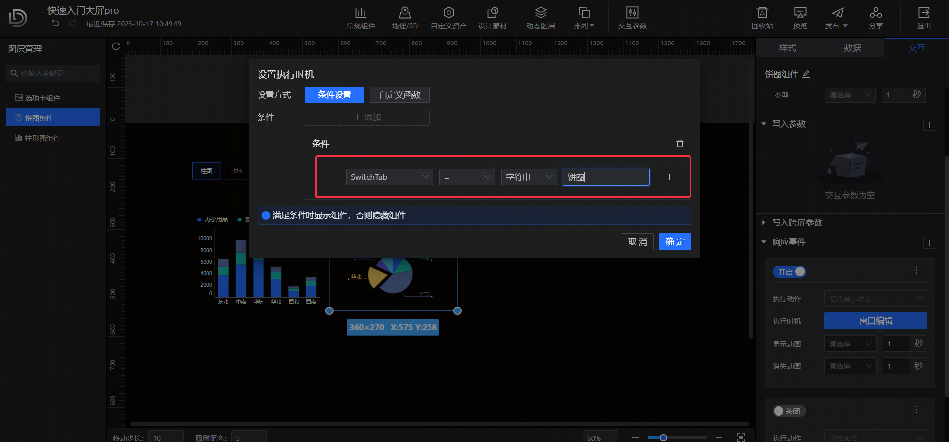Switch to the 样式 tab
This screenshot has width=949, height=442.
787,48
